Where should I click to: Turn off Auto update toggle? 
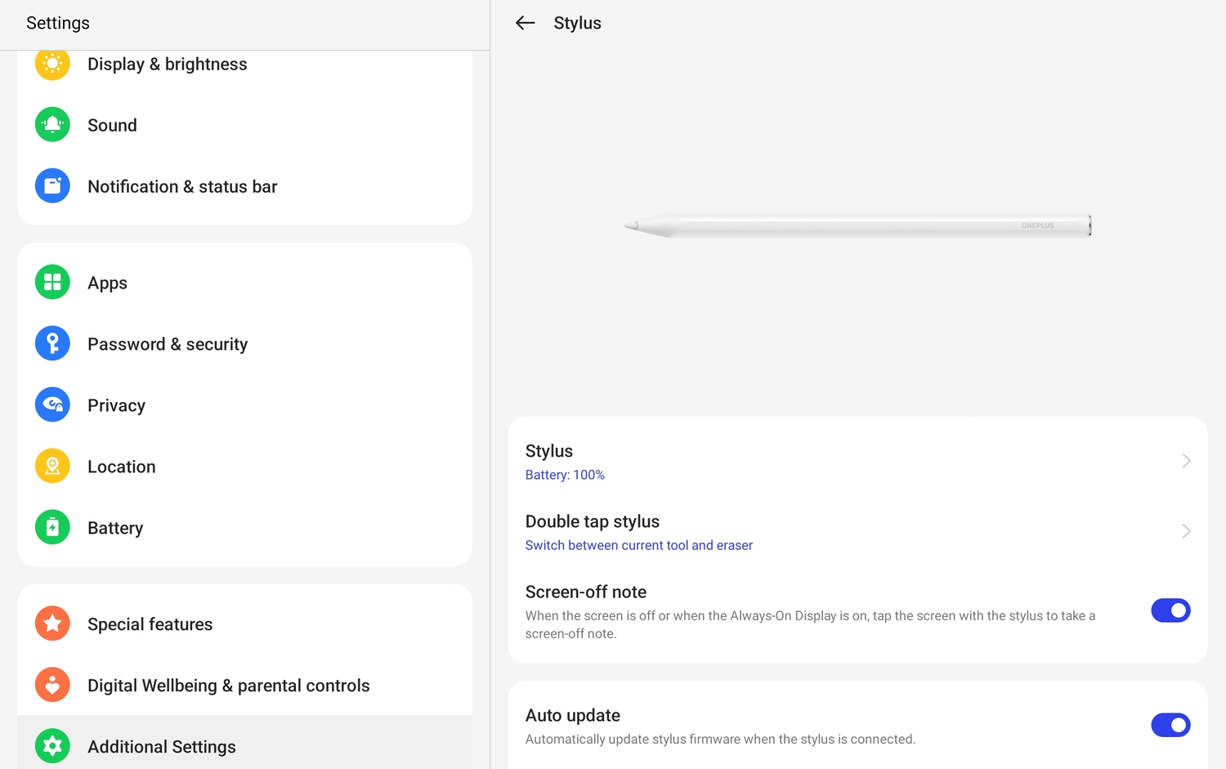pyautogui.click(x=1170, y=725)
